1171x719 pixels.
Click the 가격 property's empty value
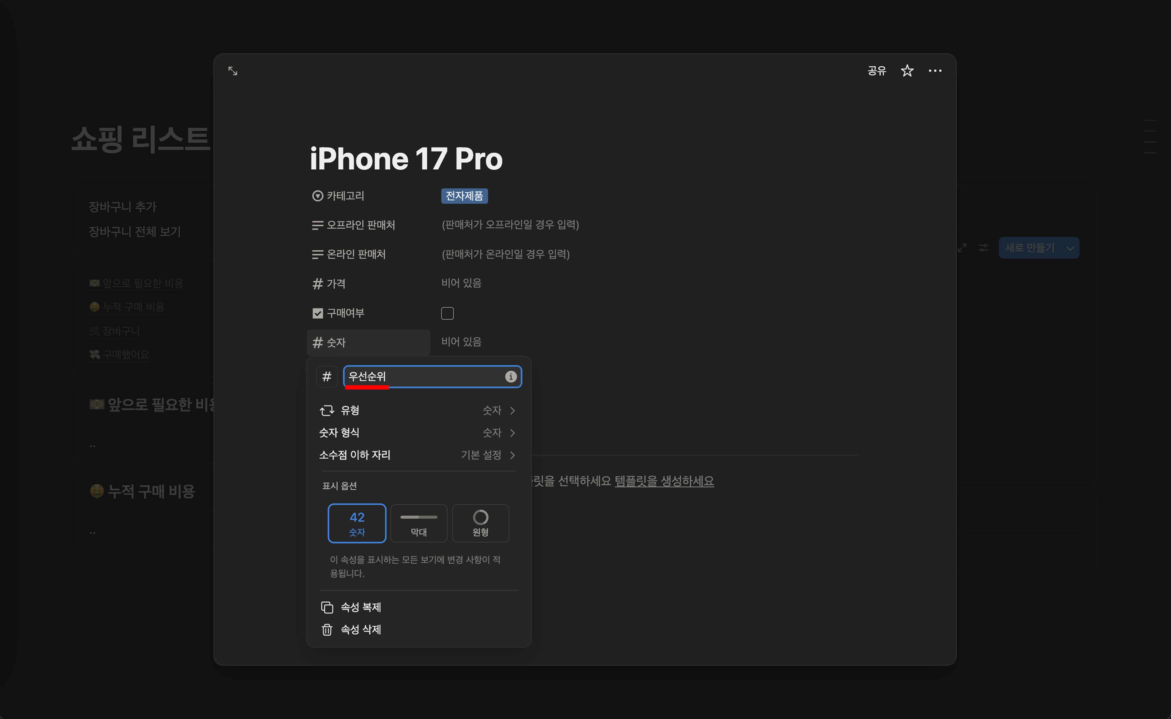pyautogui.click(x=461, y=283)
